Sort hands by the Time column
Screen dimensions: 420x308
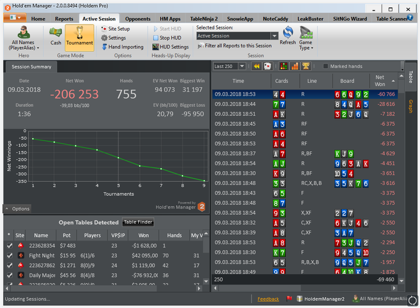coord(238,80)
